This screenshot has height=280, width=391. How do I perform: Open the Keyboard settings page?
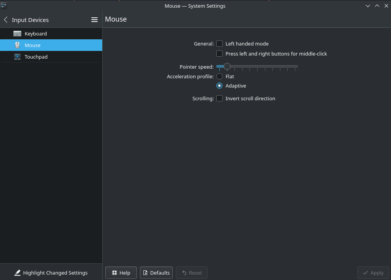[35, 34]
